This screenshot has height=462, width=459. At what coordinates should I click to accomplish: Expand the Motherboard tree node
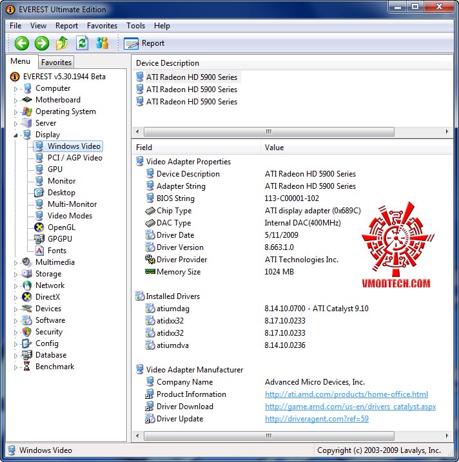(x=15, y=101)
